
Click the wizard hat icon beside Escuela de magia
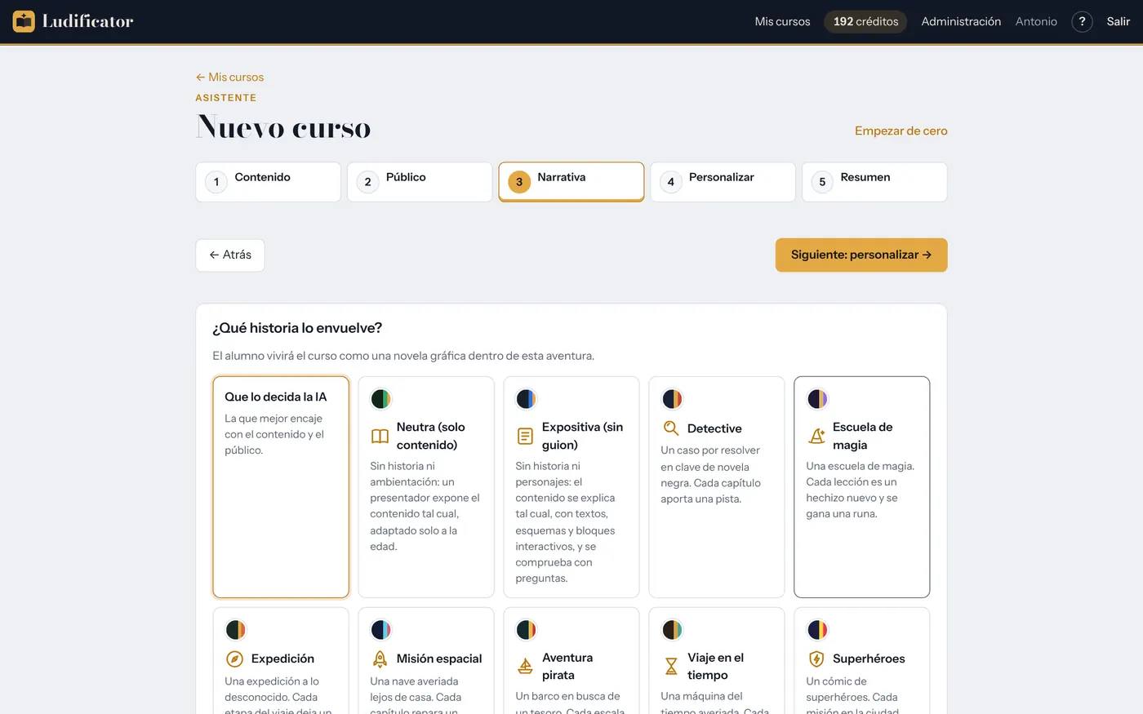pos(816,436)
